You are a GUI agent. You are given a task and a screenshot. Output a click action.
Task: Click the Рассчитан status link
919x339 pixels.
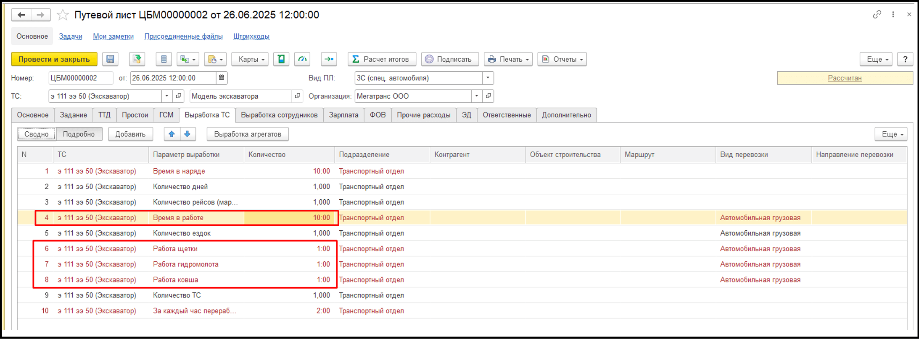tap(844, 78)
